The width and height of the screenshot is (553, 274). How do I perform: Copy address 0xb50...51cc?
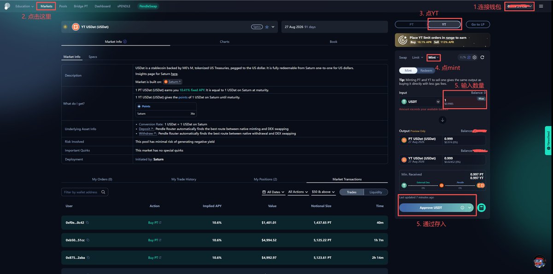click(88, 240)
